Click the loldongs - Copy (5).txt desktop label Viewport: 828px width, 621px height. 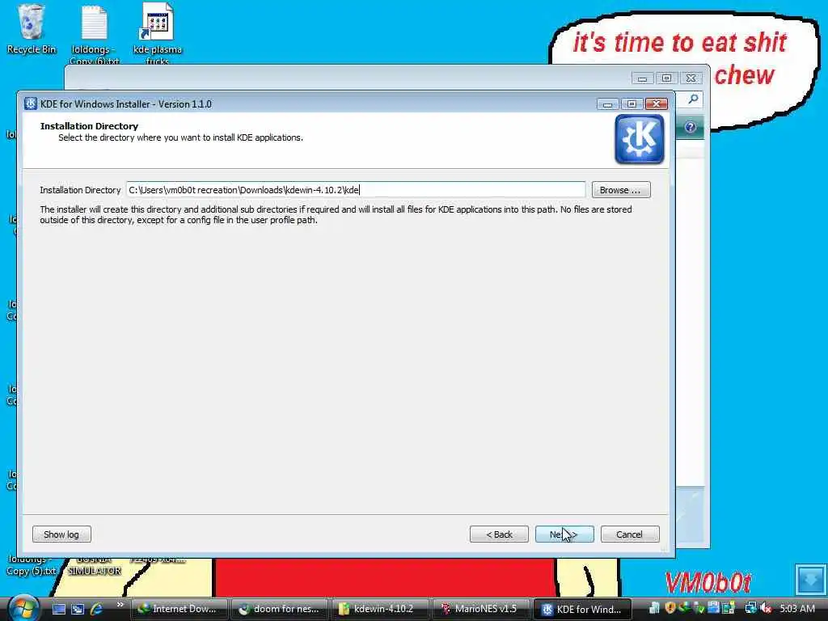click(32, 565)
